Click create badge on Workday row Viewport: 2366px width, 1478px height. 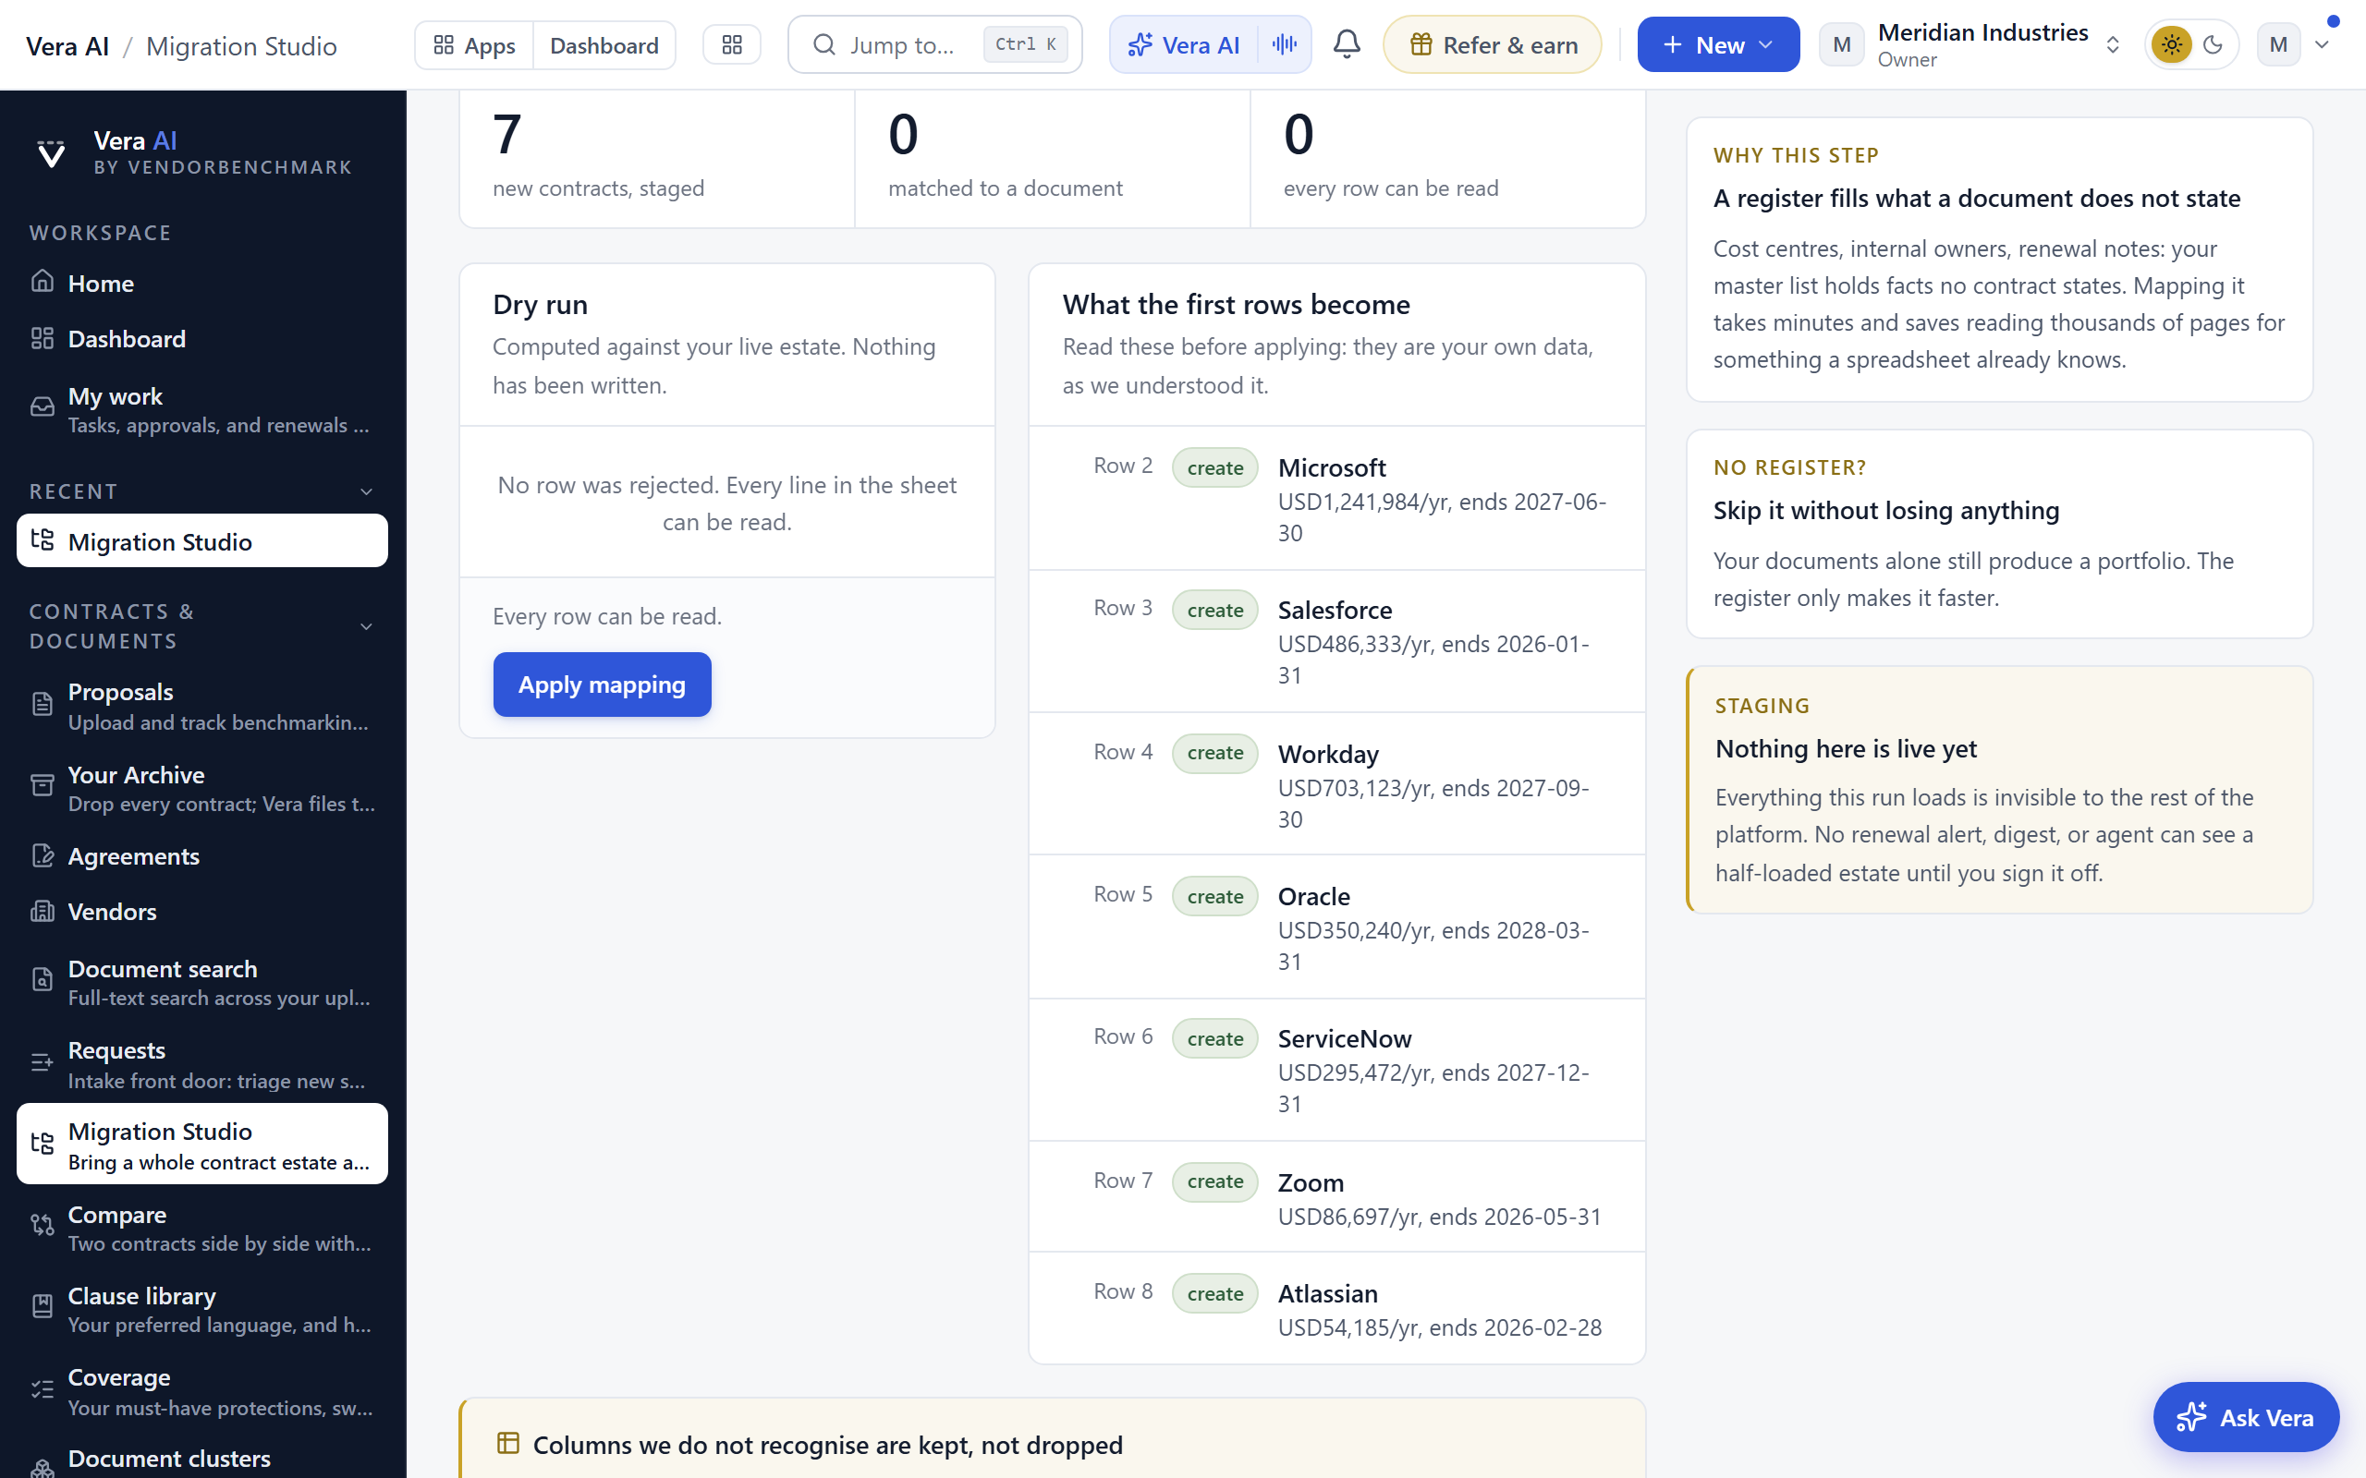[x=1215, y=753]
